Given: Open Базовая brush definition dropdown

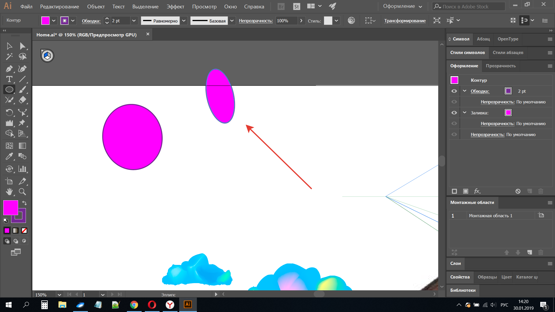Looking at the screenshot, I should (232, 21).
